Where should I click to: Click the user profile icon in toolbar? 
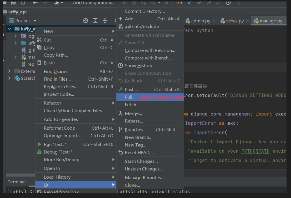click(58, 3)
